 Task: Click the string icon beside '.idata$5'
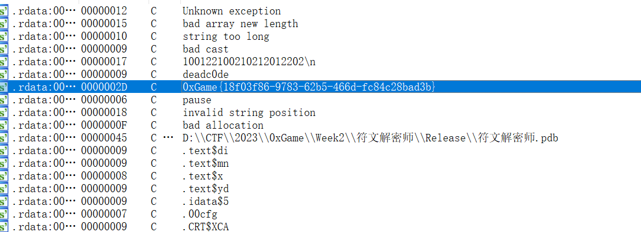pyautogui.click(x=3, y=201)
